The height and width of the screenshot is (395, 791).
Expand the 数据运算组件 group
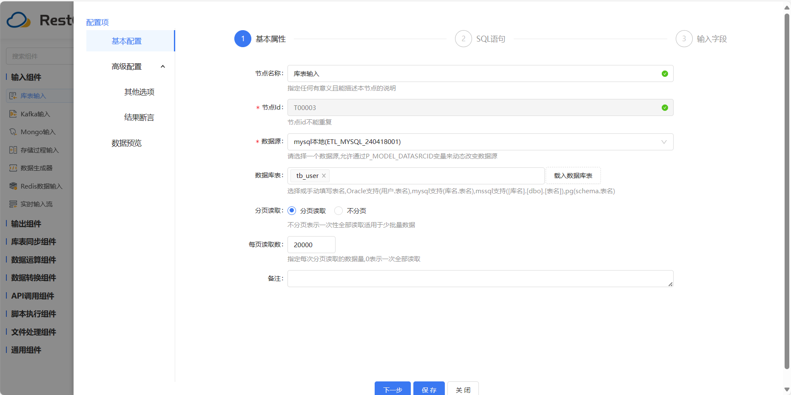click(x=33, y=260)
